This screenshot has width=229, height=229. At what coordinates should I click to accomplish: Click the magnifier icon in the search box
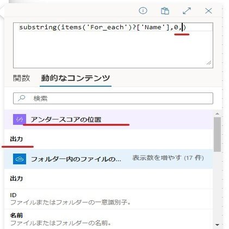(x=21, y=98)
